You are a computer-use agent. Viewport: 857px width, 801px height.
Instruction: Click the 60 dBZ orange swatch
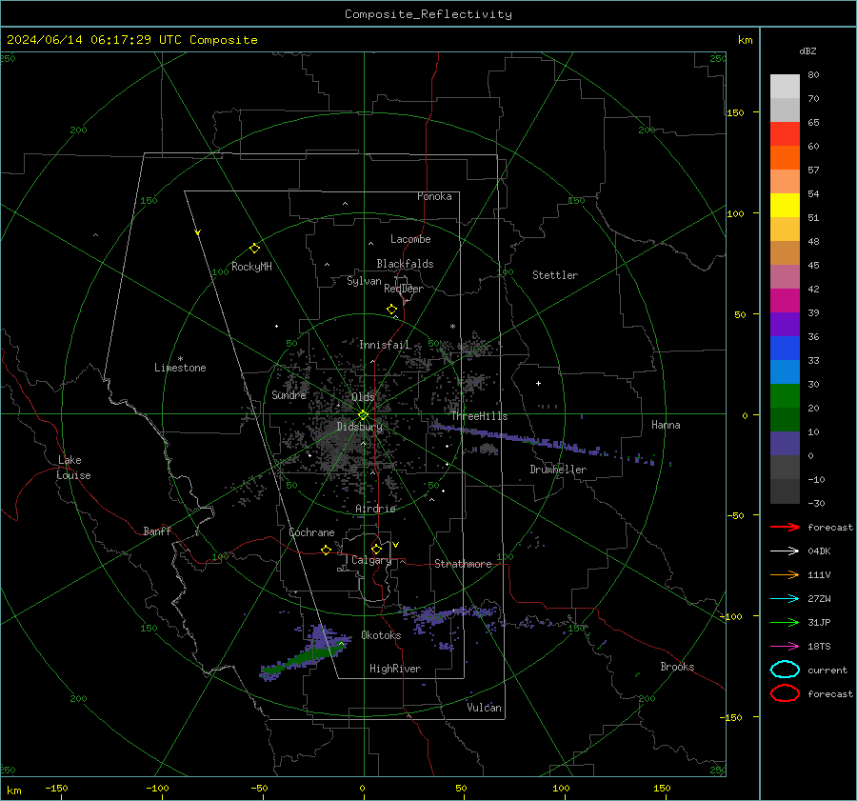click(785, 157)
